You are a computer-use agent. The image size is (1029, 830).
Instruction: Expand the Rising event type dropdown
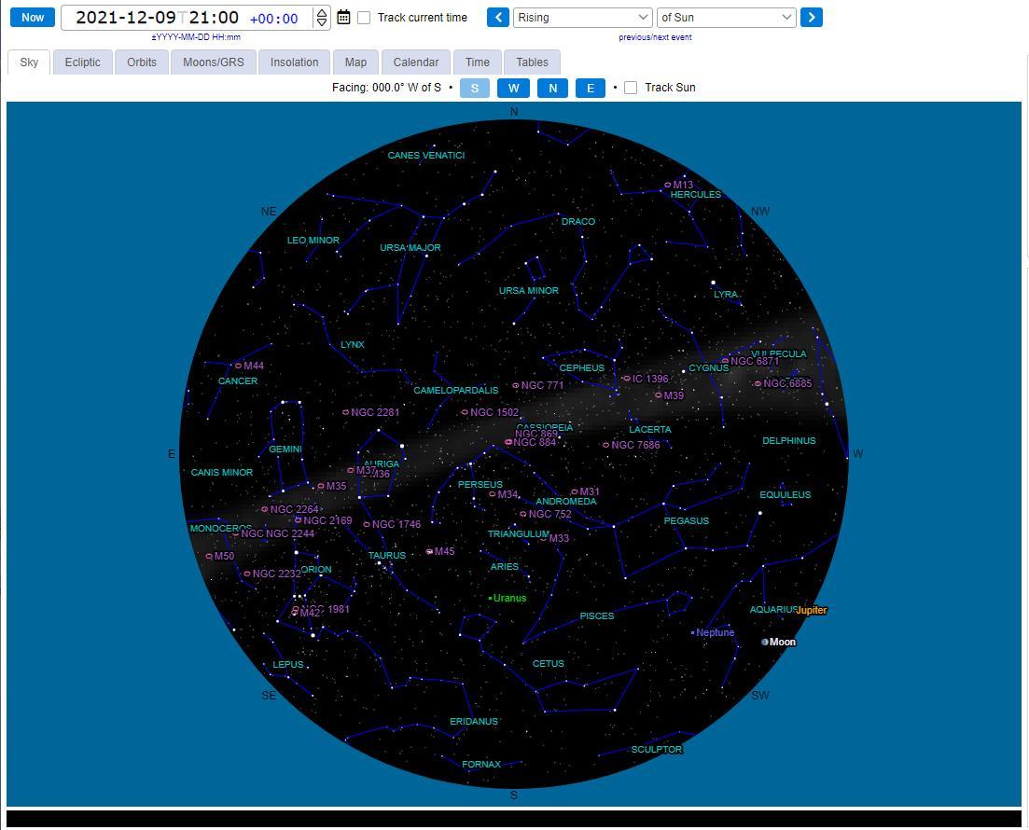[582, 18]
